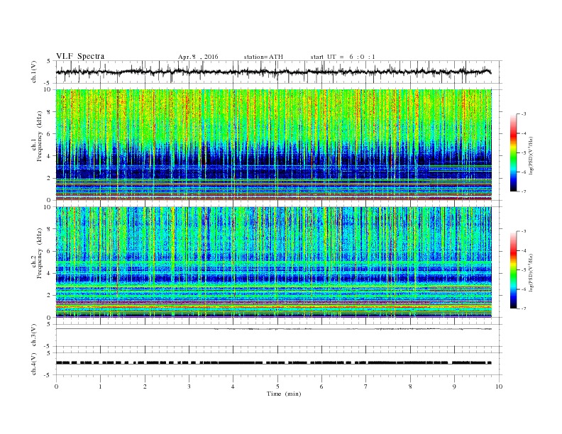Click the "VLF Spectra" plot title

click(x=80, y=56)
